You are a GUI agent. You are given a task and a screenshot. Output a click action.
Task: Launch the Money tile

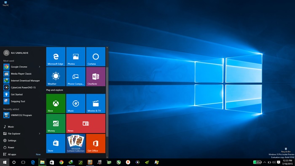pos(56,123)
